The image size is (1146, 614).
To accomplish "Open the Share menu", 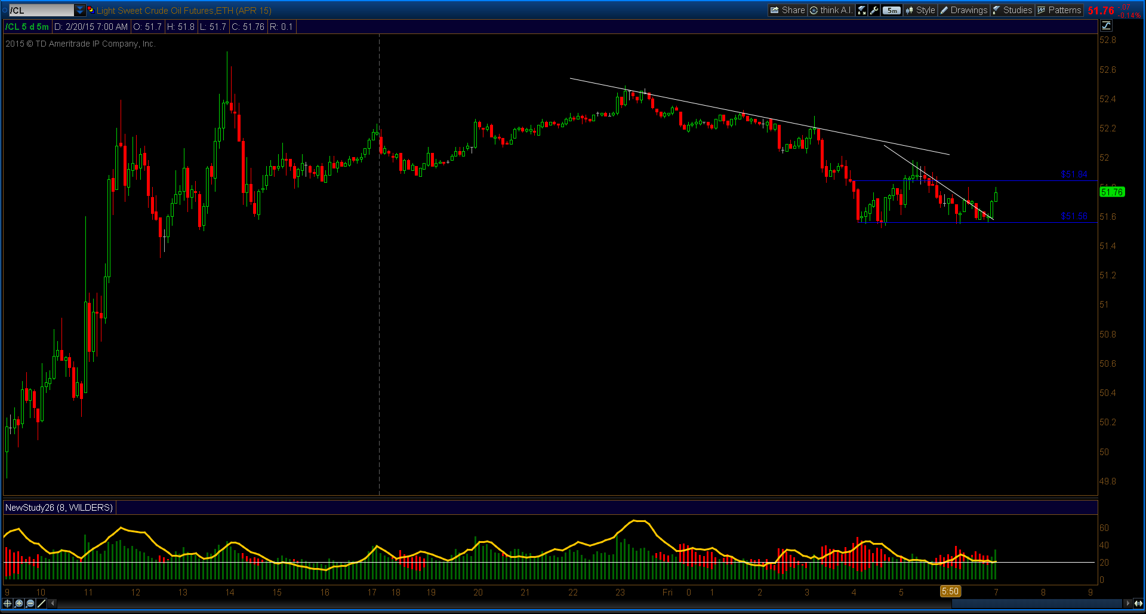I will pos(787,10).
